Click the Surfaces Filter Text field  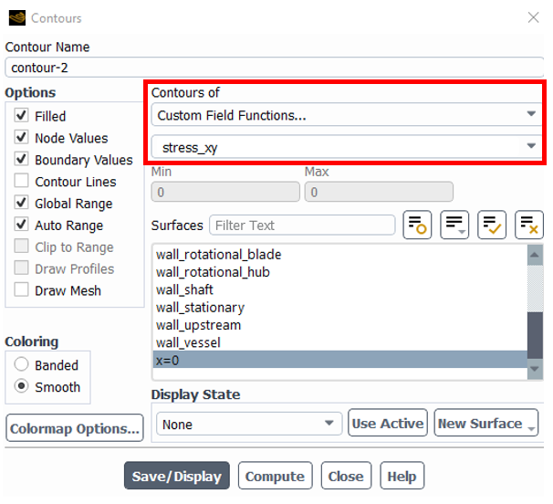302,225
